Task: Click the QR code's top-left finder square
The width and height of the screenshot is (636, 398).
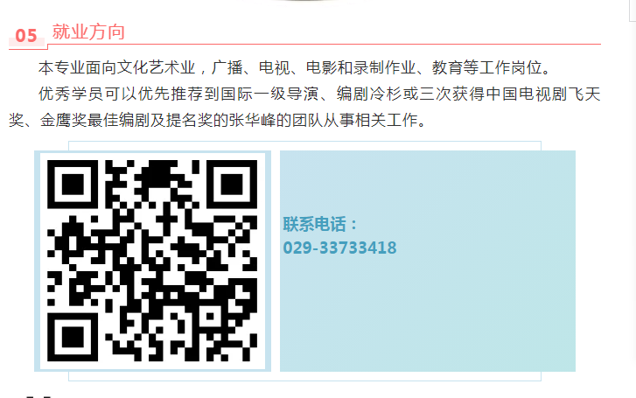Action: tap(73, 185)
